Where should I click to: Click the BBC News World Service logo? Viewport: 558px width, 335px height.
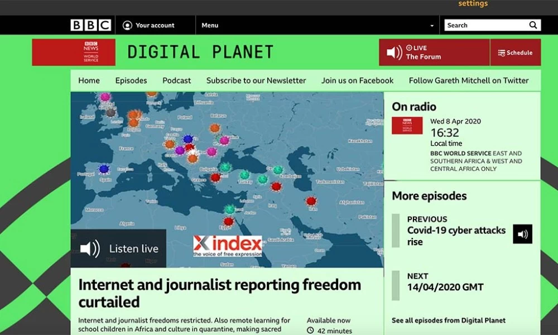click(x=74, y=52)
